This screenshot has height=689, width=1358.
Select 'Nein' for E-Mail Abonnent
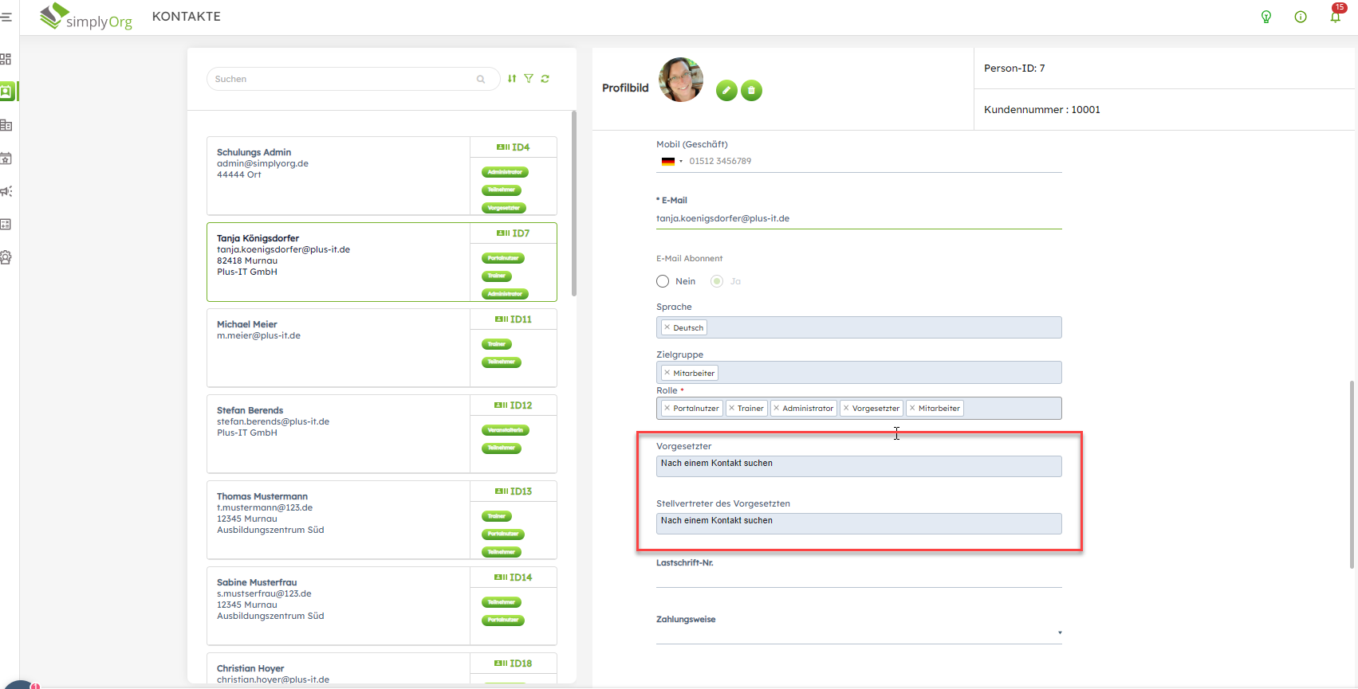[663, 281]
